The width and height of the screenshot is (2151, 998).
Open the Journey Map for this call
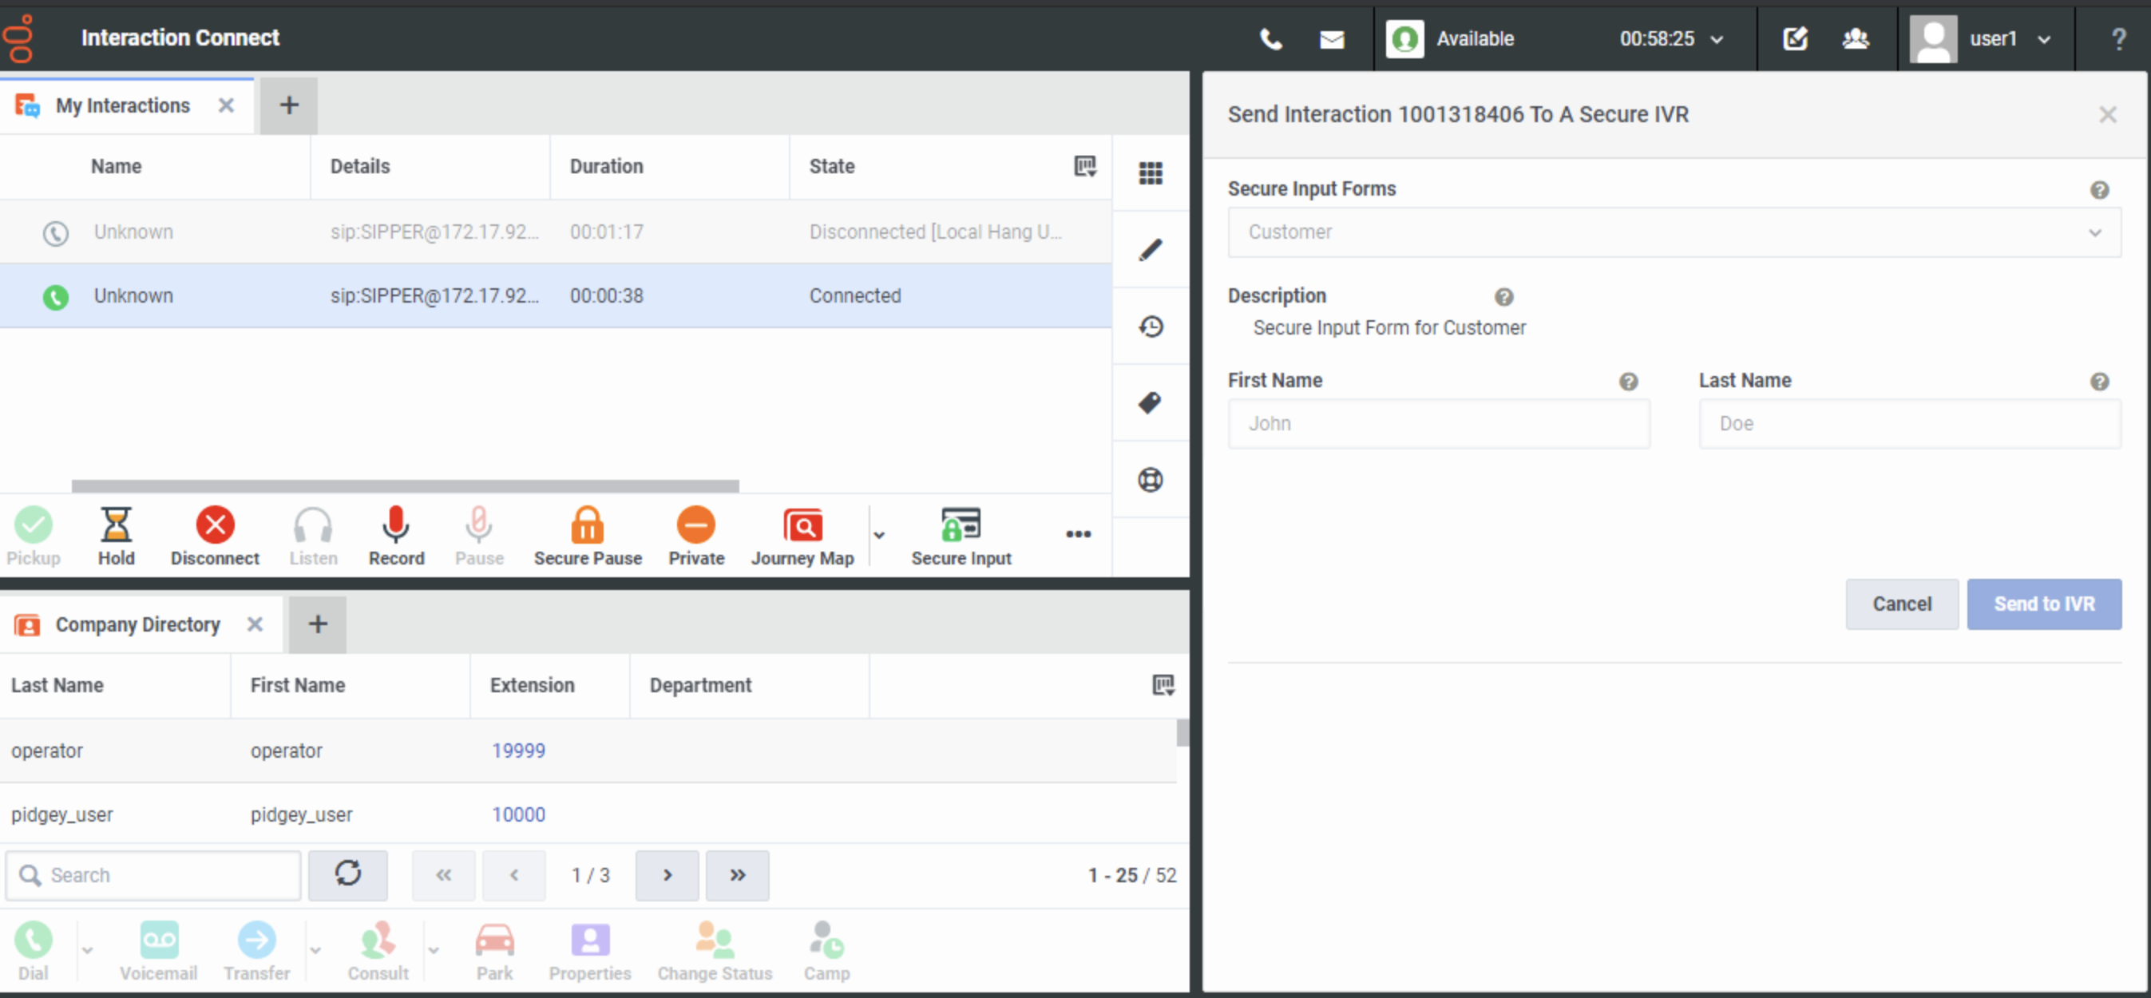(x=802, y=534)
